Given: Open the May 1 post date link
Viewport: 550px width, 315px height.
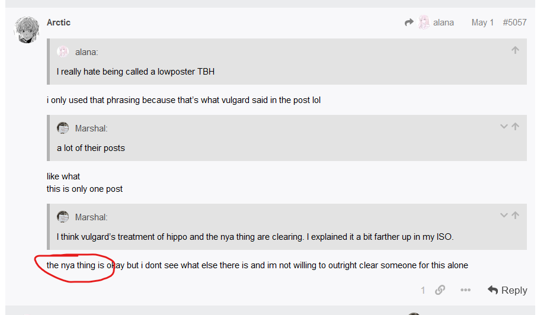Looking at the screenshot, I should pos(482,22).
